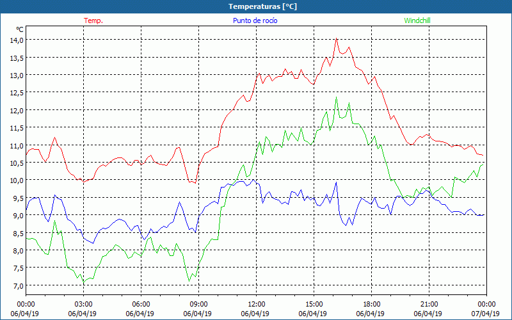
Task: Select the red 'Temp.' legend label
Action: [x=93, y=20]
